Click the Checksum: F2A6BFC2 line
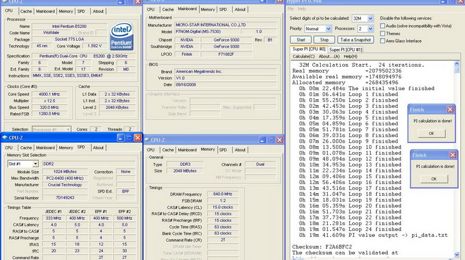Image resolution: width=465 pixels, height=260 pixels. tap(323, 247)
